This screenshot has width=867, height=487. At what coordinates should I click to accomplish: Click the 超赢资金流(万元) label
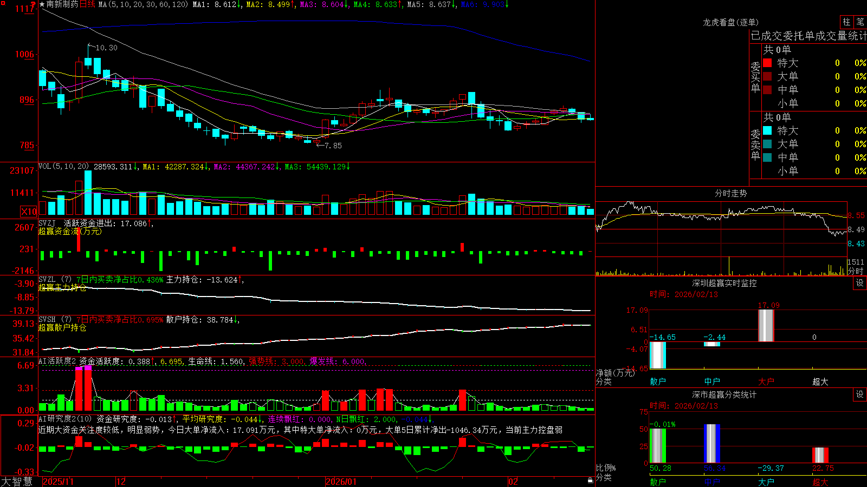tap(70, 232)
